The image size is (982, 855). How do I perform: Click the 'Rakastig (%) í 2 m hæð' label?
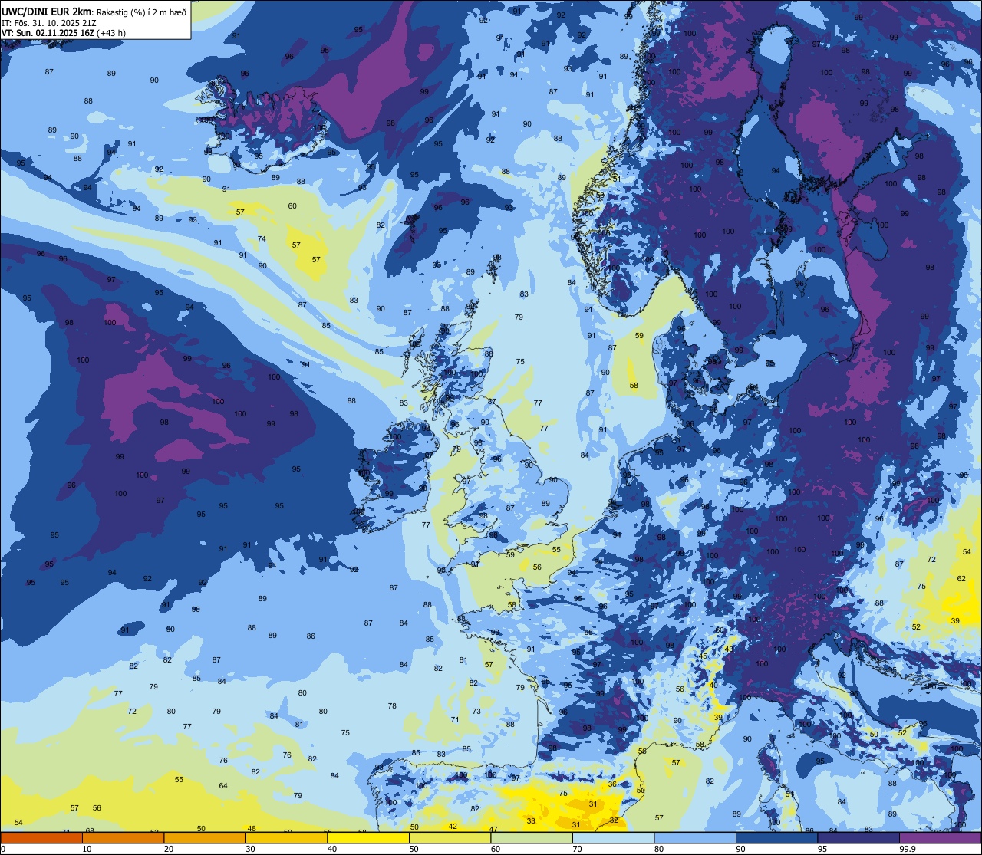tap(141, 12)
